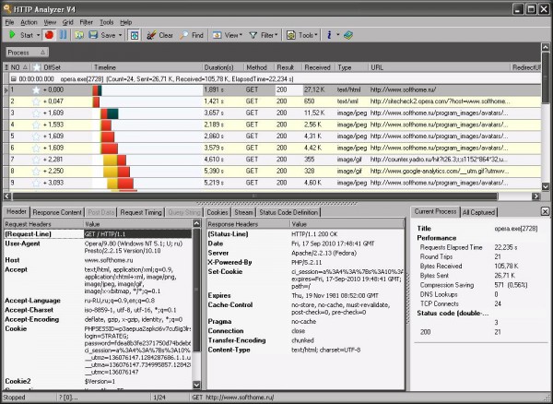Select the [Request-Line] header row
The width and height of the screenshot is (553, 404).
pyautogui.click(x=98, y=234)
